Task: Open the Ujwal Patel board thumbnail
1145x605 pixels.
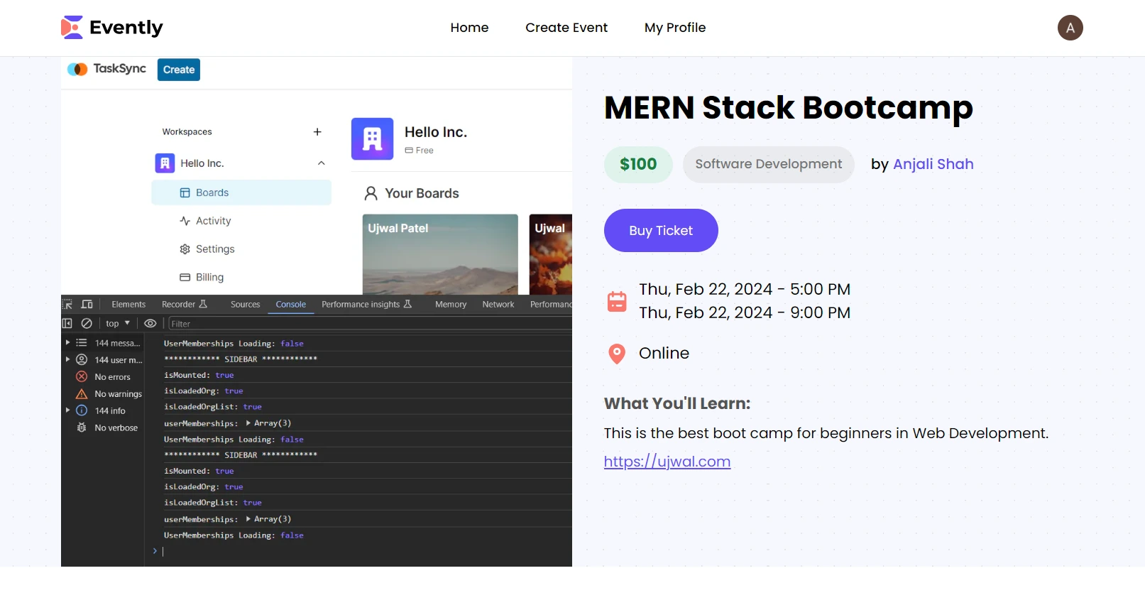Action: (440, 254)
